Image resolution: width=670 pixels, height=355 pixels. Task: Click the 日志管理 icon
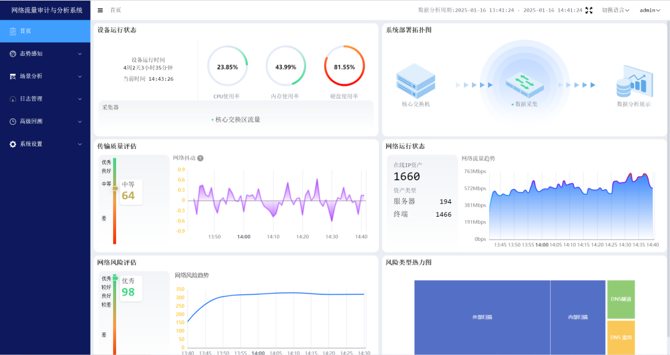click(13, 99)
